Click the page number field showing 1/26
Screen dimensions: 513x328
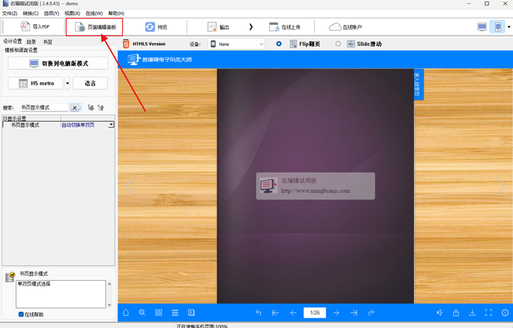[315, 313]
